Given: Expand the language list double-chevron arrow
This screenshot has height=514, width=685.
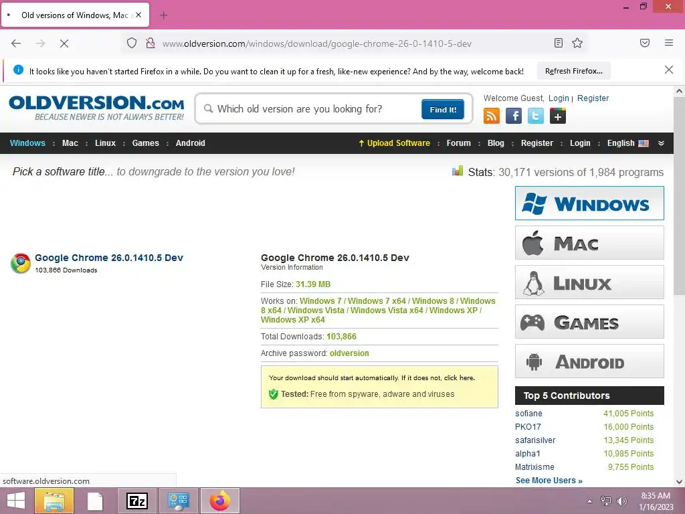Looking at the screenshot, I should pos(661,143).
